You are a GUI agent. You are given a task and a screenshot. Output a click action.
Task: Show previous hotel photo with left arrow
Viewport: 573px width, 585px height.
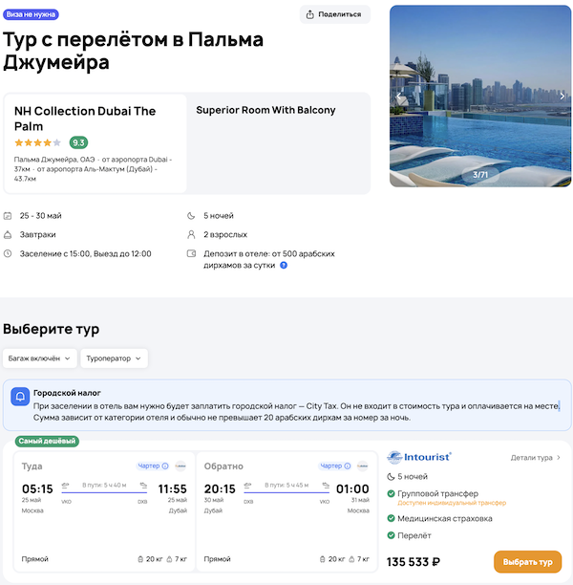pos(399,96)
